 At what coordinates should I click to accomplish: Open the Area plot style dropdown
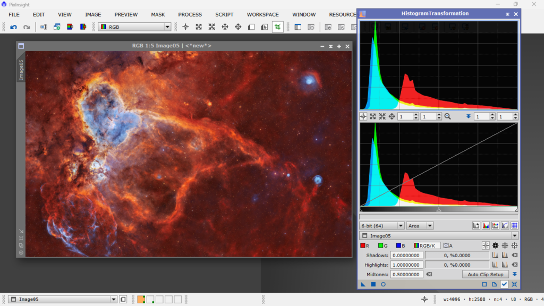[420, 226]
